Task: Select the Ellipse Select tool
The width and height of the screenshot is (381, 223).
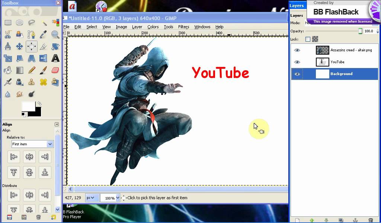Action: pos(19,23)
